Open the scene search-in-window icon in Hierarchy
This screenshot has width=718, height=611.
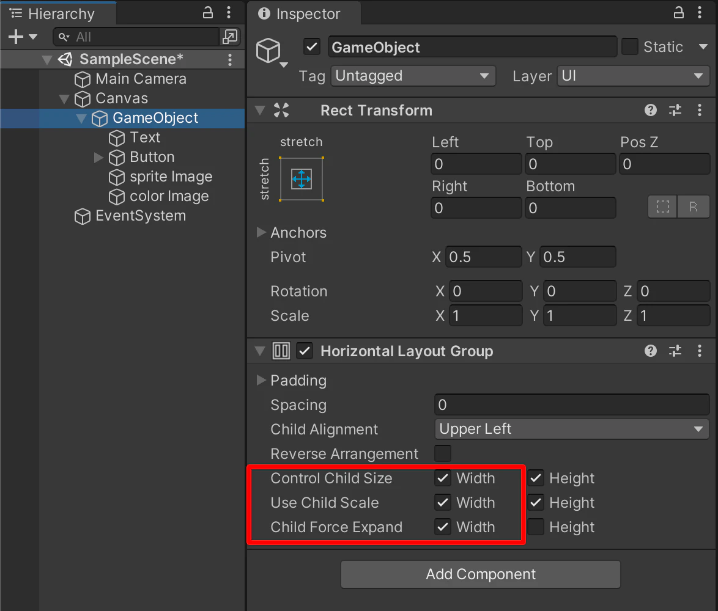point(229,37)
